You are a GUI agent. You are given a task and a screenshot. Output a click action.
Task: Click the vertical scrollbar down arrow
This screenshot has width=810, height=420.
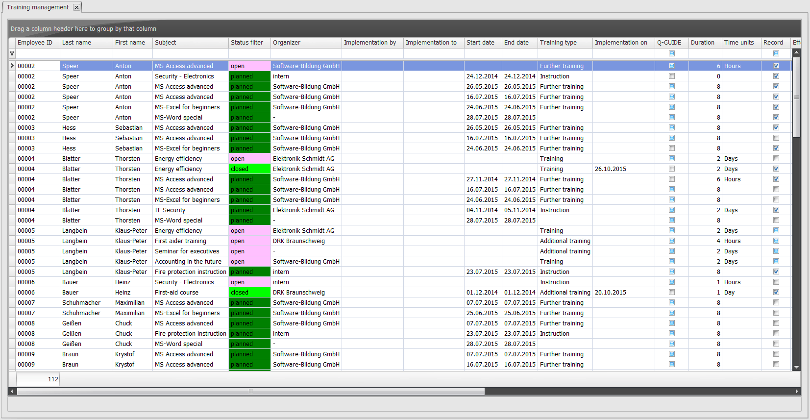pyautogui.click(x=796, y=367)
